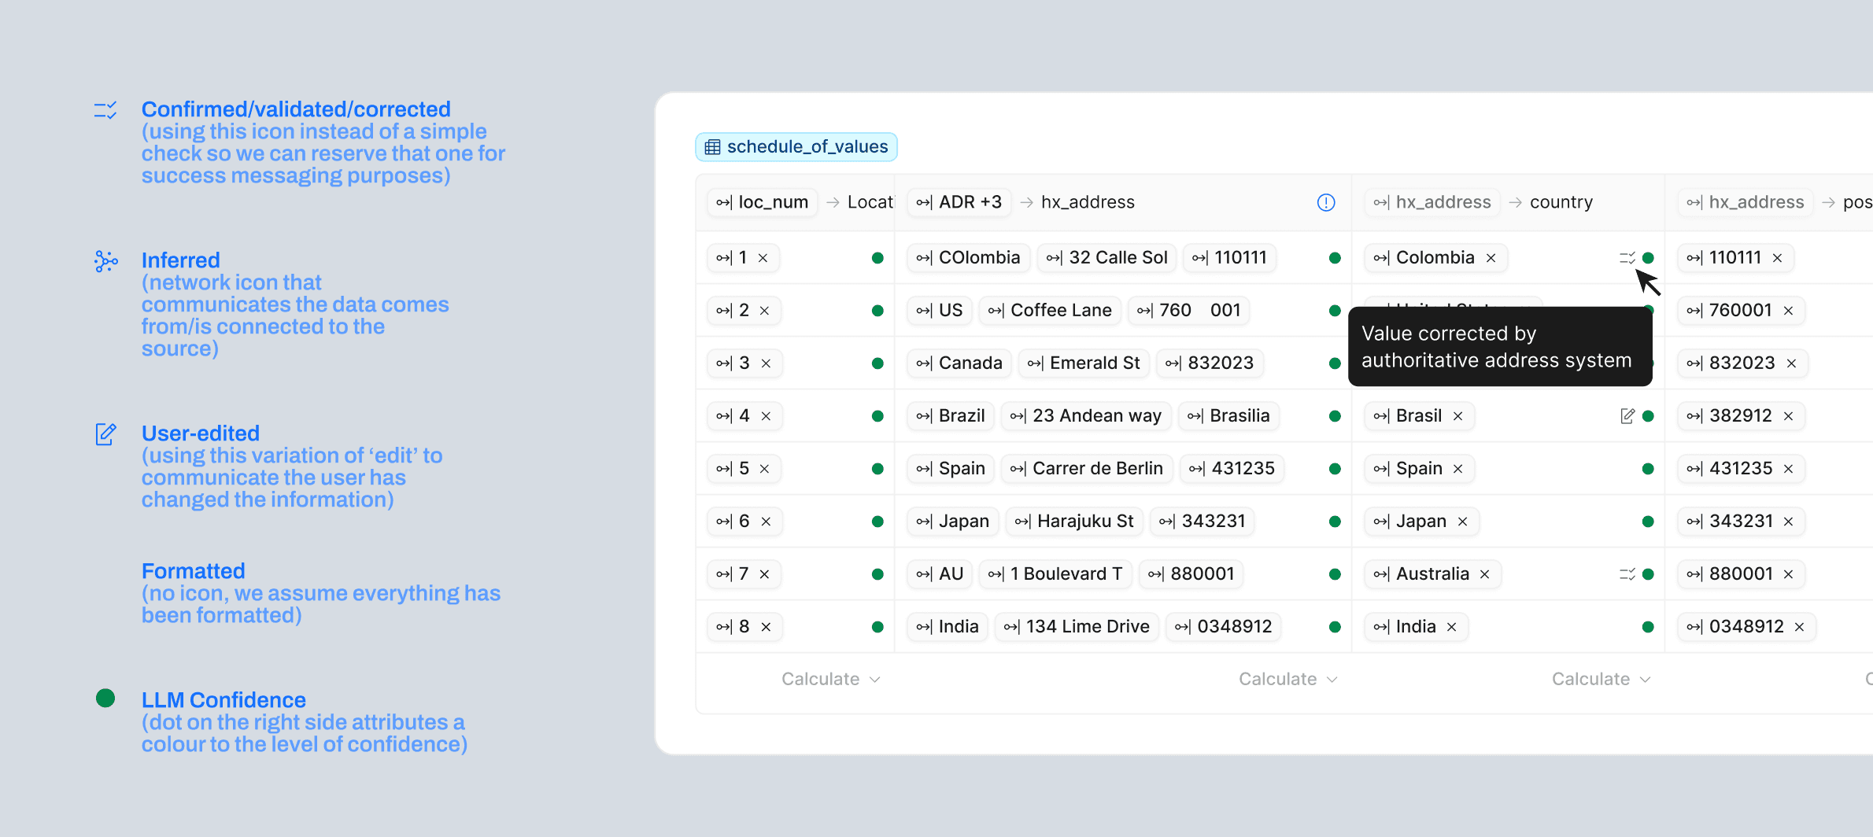Click the country target column label
The width and height of the screenshot is (1873, 837).
coord(1561,203)
